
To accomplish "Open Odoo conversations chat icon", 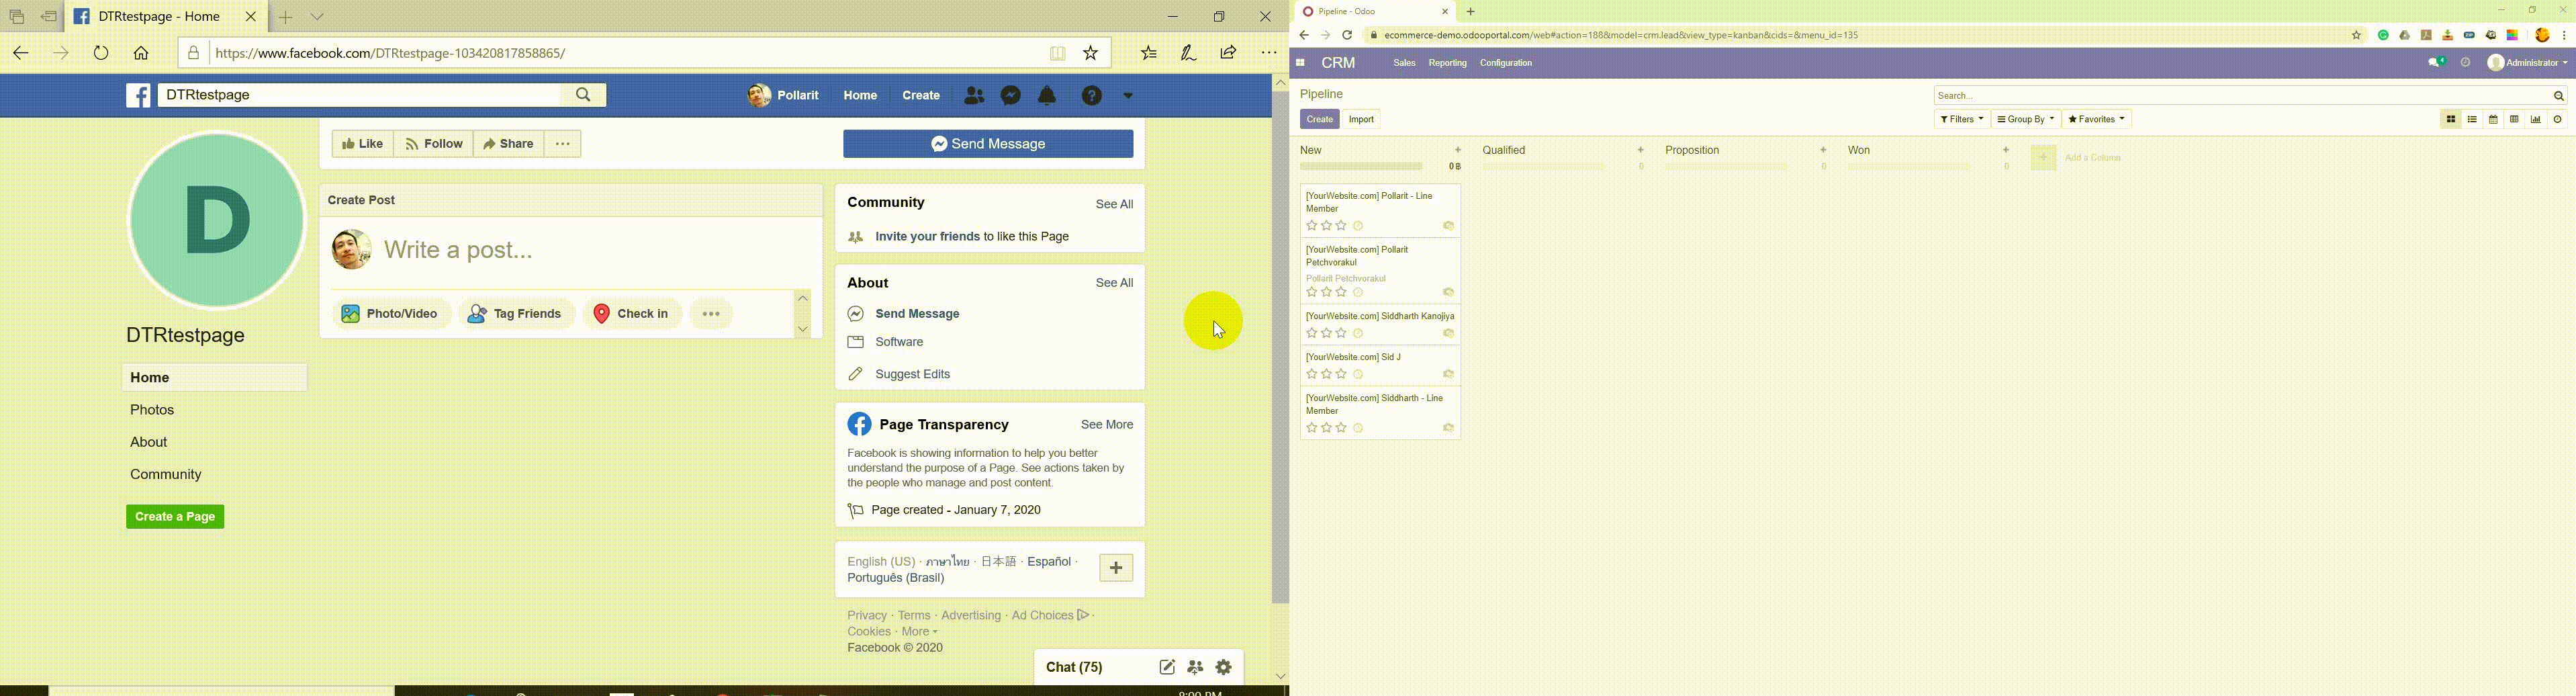I will click(2437, 63).
